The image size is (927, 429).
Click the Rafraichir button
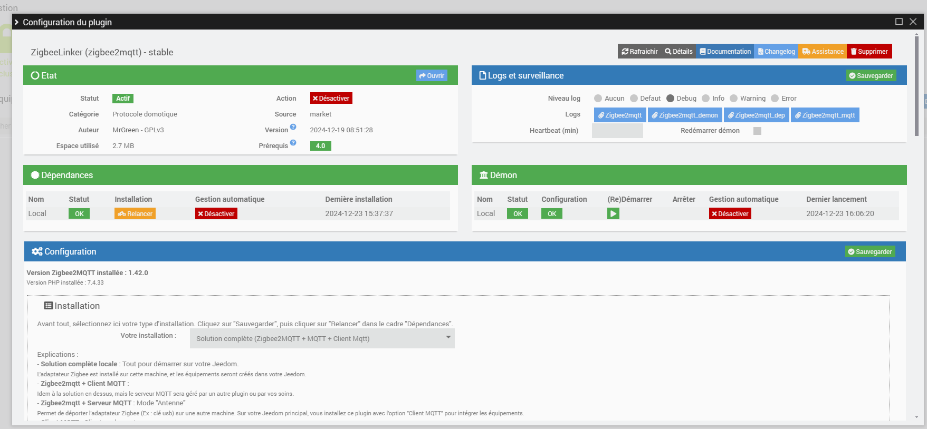point(639,52)
